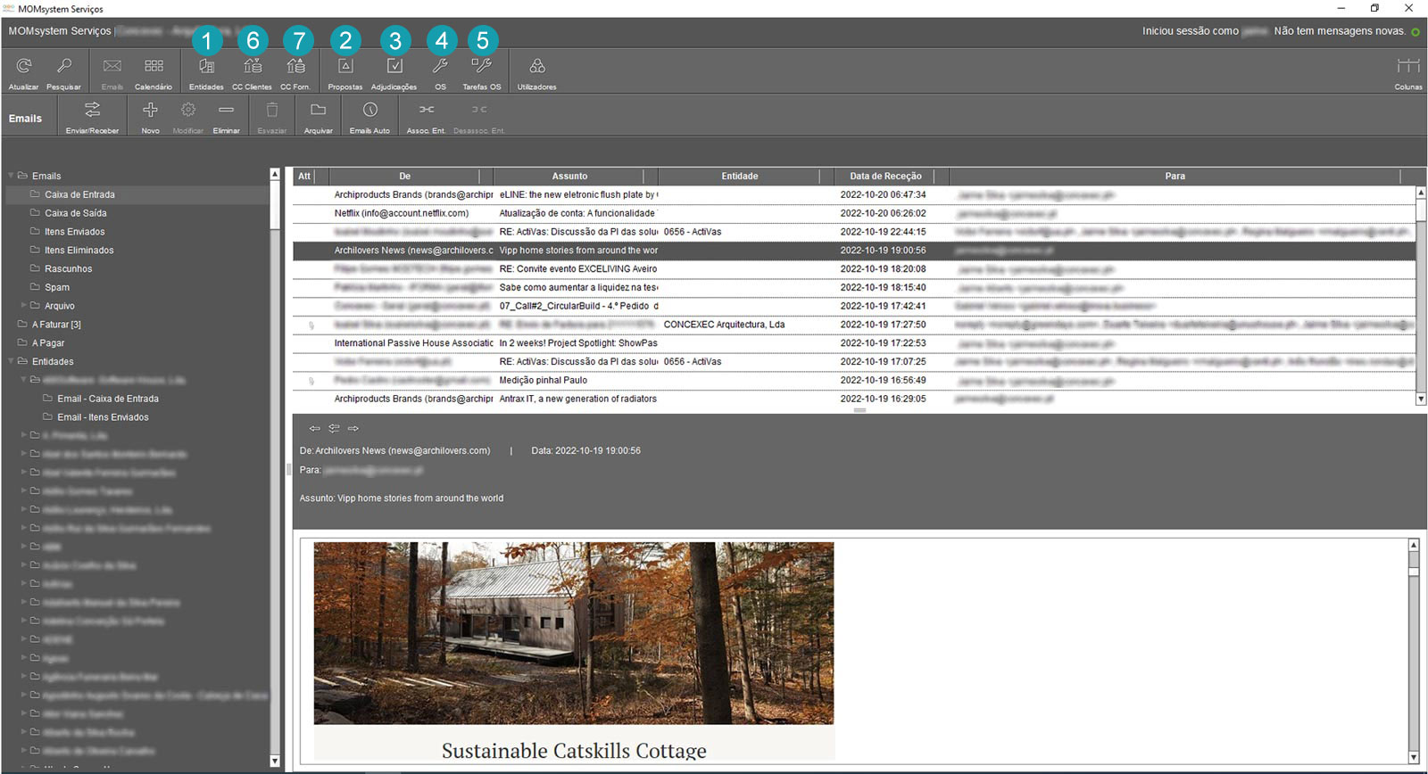Click the Arquivar folder icon
This screenshot has width=1428, height=774.
pyautogui.click(x=318, y=111)
